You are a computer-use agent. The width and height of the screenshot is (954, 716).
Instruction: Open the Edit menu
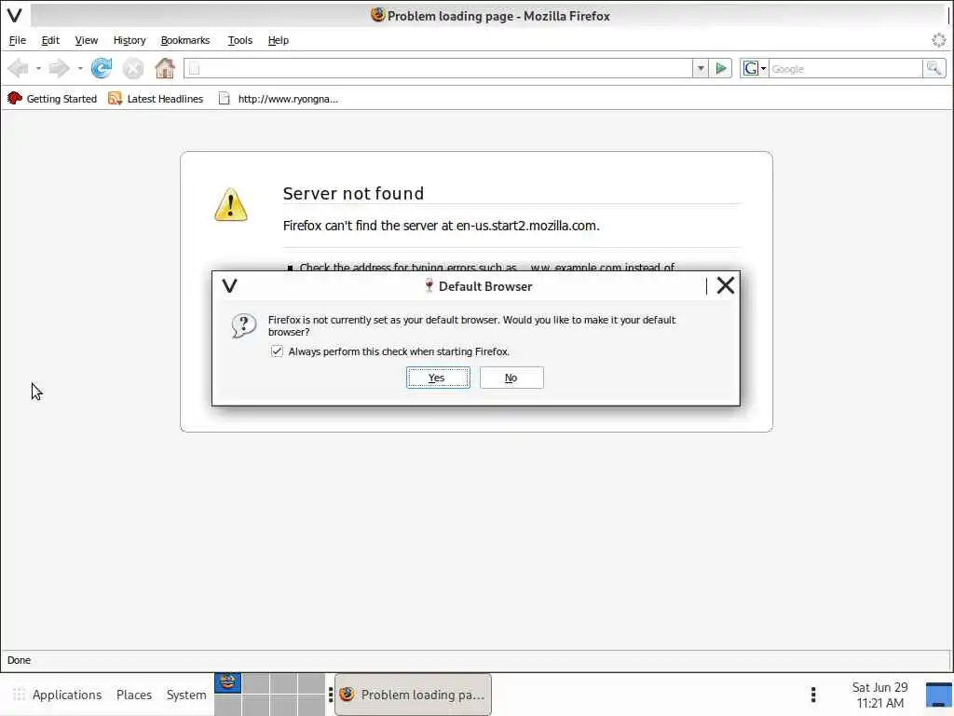click(x=50, y=40)
